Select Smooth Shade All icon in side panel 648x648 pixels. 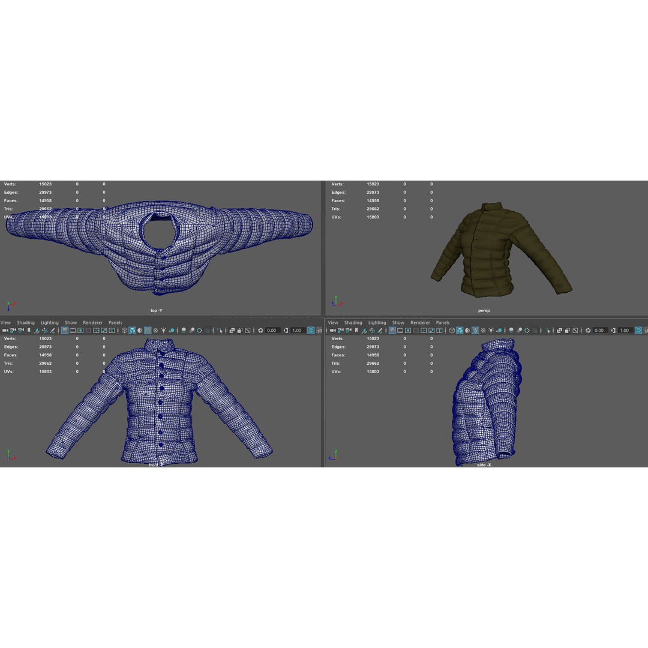[x=460, y=330]
